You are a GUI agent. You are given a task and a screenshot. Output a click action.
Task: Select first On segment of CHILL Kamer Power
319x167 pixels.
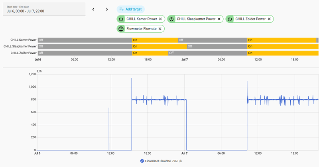point(155,40)
